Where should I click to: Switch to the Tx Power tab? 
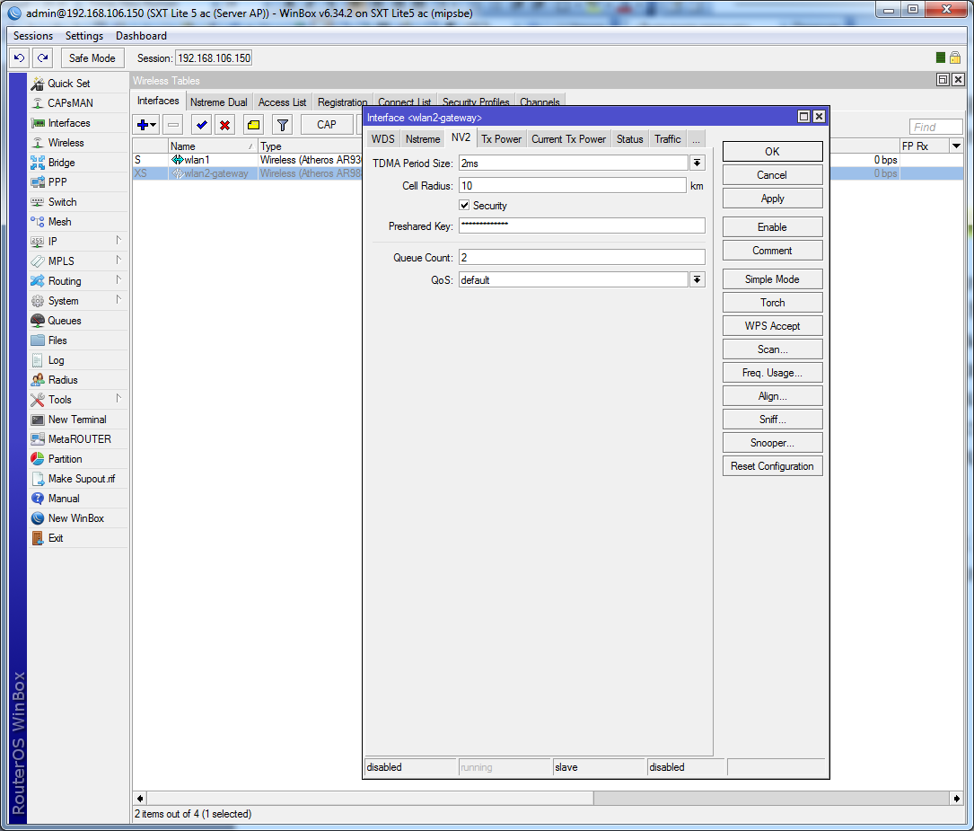coord(501,139)
